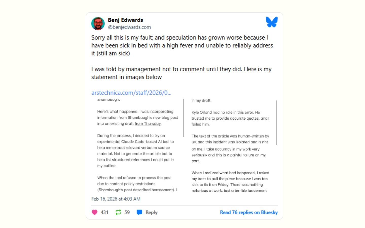Click the scrollbar in the left statement image
Viewport: 365px width, 228px height.
point(183,118)
